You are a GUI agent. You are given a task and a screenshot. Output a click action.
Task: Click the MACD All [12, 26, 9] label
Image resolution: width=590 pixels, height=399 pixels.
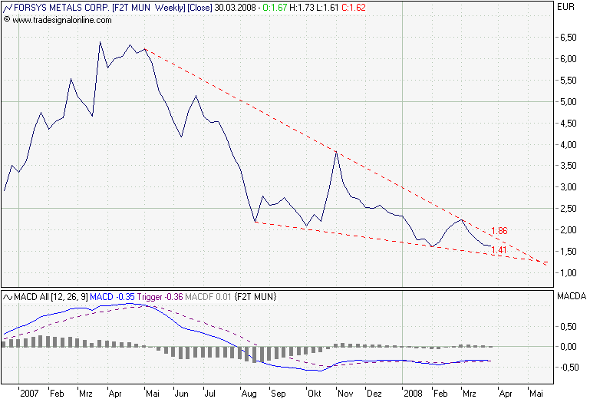[51, 297]
